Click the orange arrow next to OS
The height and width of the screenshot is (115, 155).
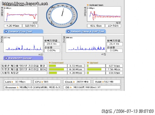pos(71,87)
